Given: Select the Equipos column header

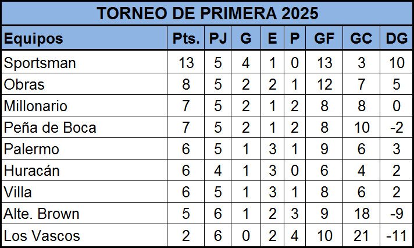Looking at the screenshot, I should point(84,38).
